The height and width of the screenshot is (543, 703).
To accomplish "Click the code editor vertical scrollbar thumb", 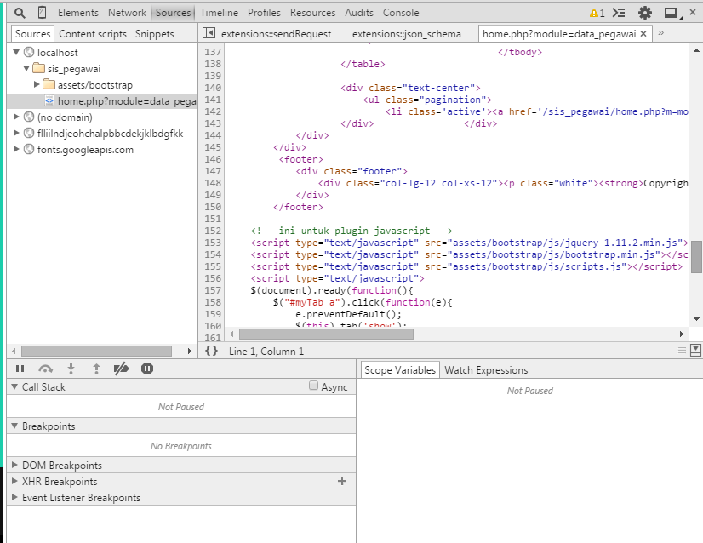I will tap(696, 257).
